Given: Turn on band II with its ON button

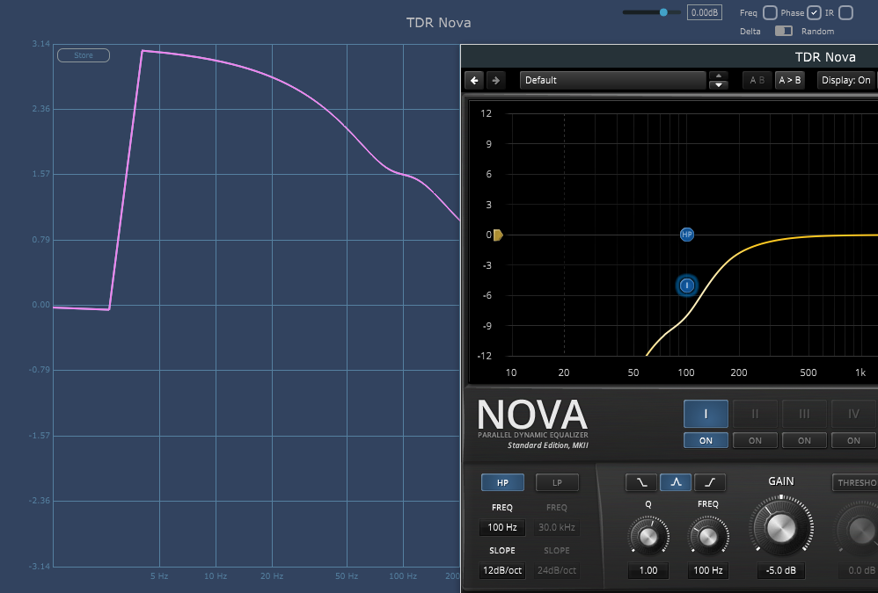Looking at the screenshot, I should pos(755,440).
